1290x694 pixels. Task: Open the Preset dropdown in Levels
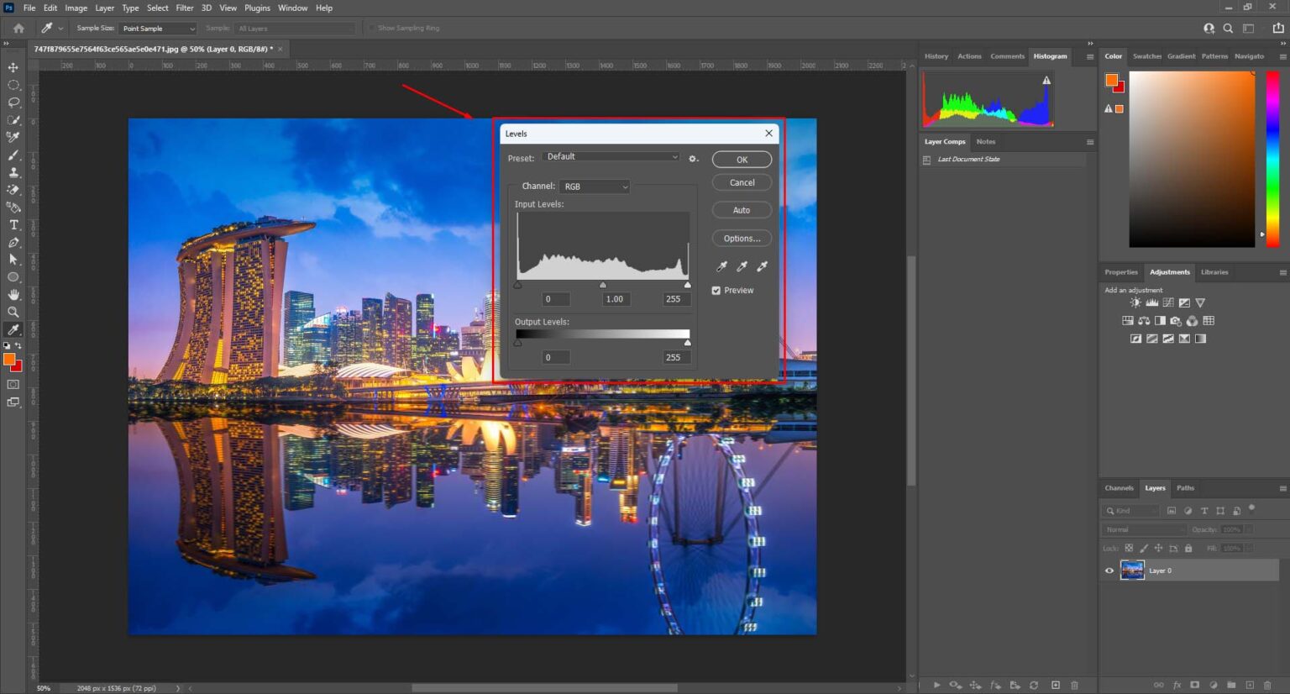(x=611, y=156)
